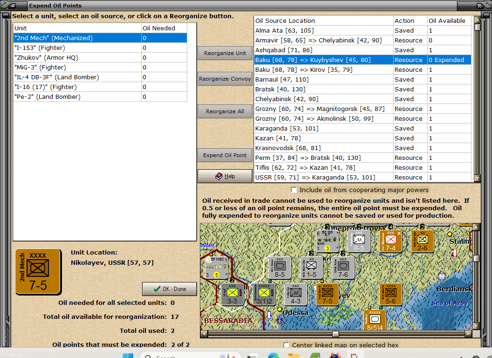Select the "I-153" (Fighter) unit row
Screen dimensions: 492x358
point(100,48)
